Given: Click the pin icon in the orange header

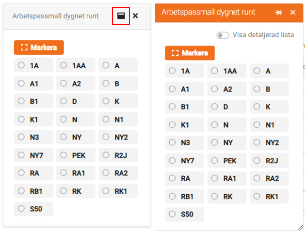Looking at the screenshot, I should (278, 13).
